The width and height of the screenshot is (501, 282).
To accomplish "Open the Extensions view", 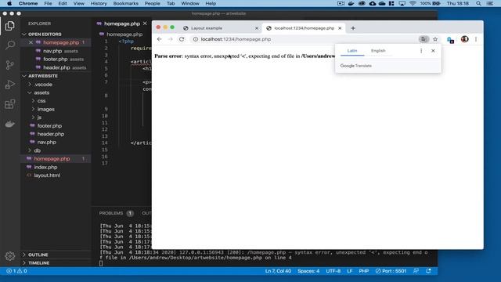I will coord(10,104).
